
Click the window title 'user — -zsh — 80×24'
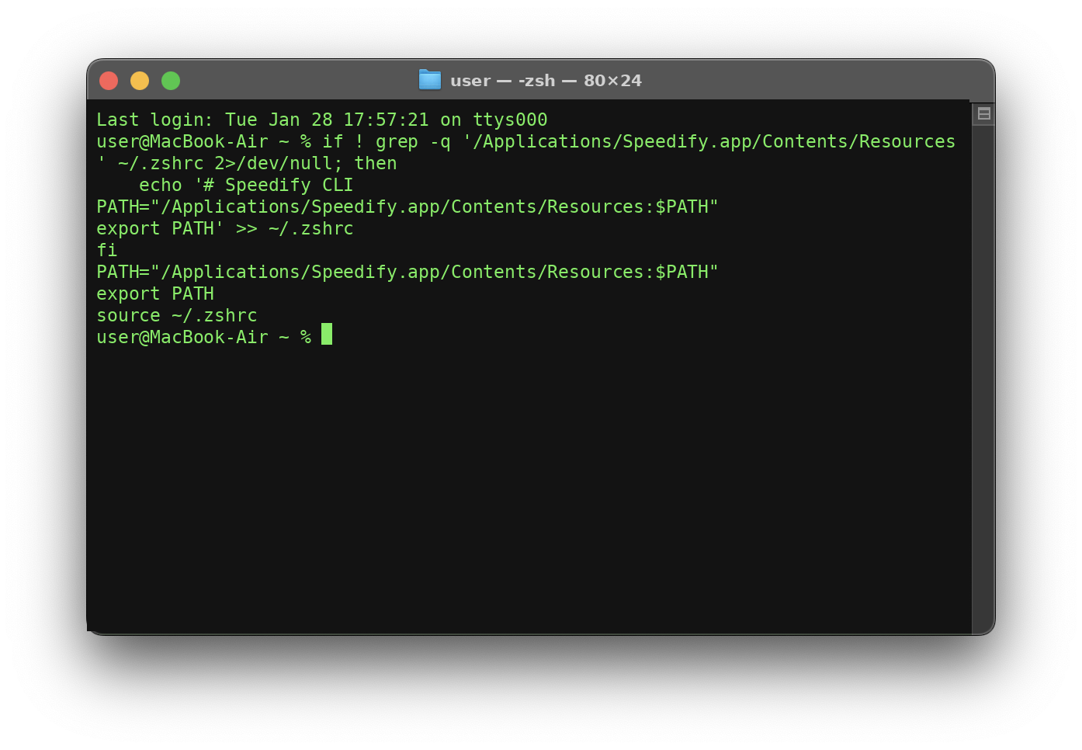pyautogui.click(x=546, y=81)
